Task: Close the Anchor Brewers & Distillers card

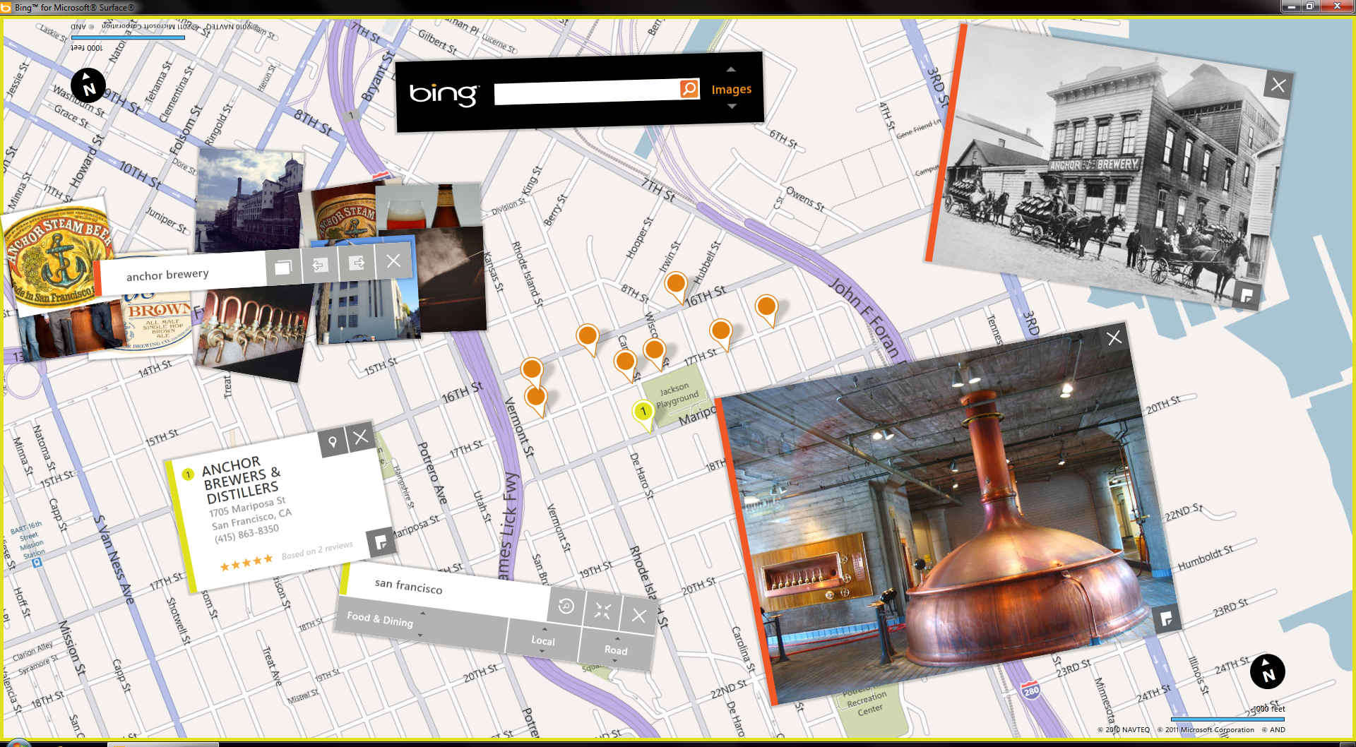Action: pyautogui.click(x=360, y=437)
